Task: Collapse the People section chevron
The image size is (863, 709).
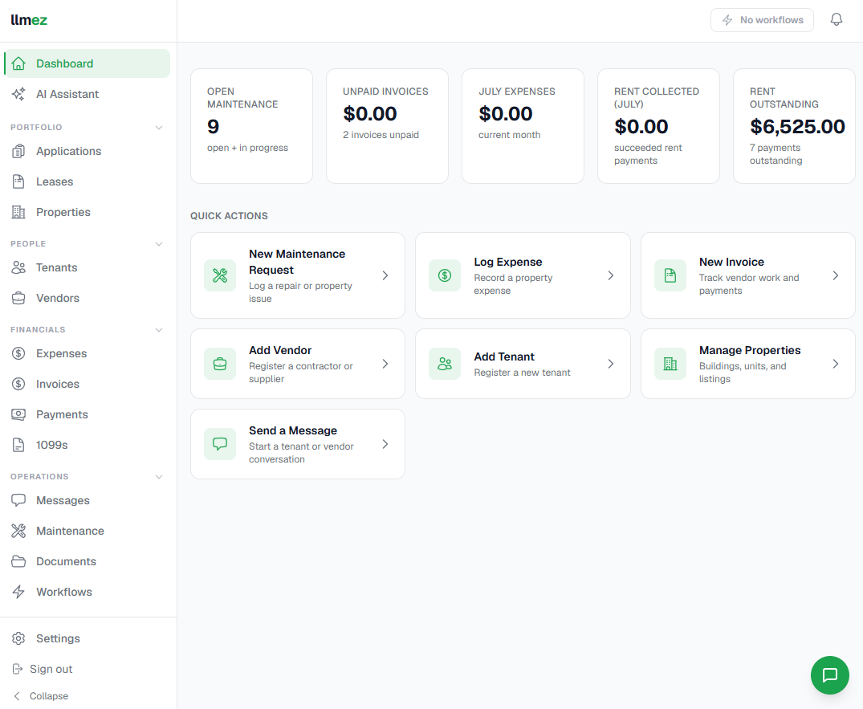Action: [x=159, y=244]
